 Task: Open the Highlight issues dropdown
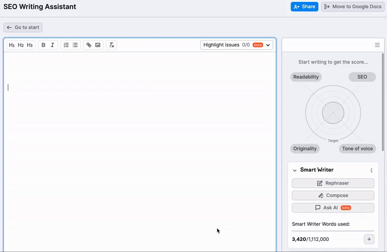click(237, 45)
